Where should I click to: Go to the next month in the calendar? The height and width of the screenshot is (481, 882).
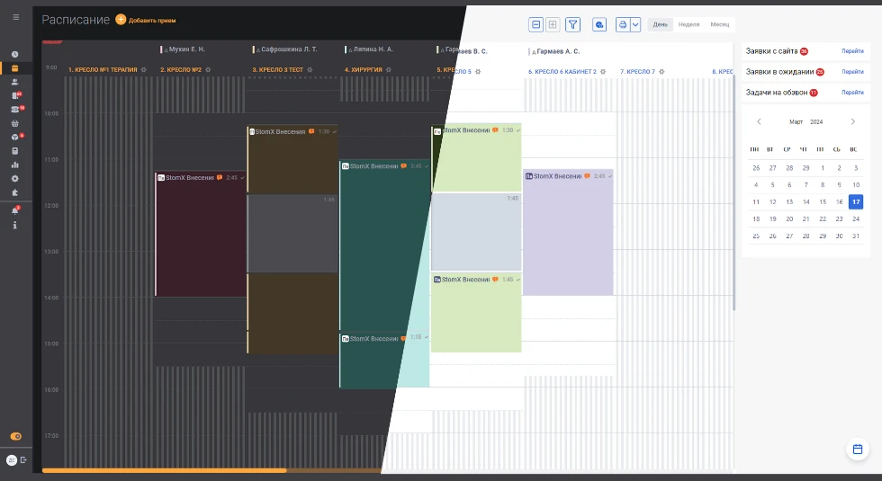point(853,121)
